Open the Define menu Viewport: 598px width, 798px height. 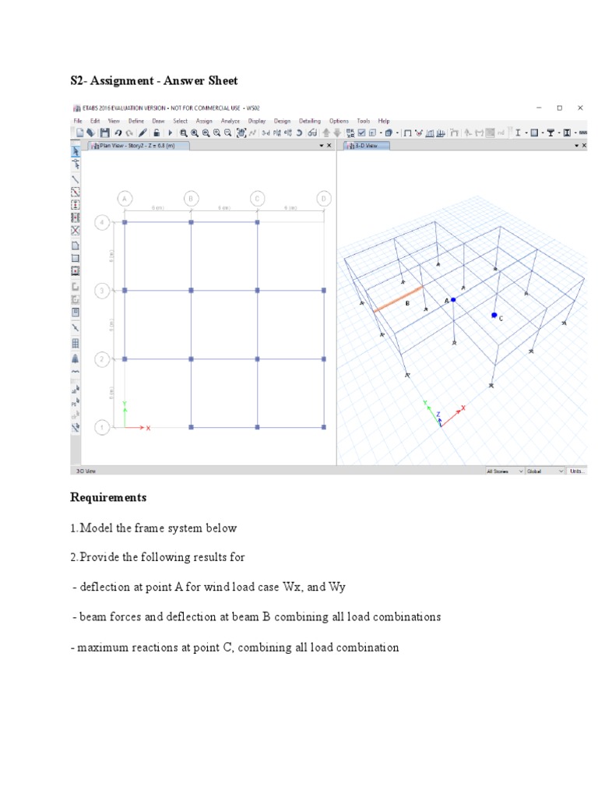click(135, 121)
